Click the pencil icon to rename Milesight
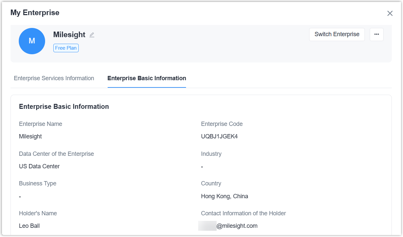The height and width of the screenshot is (237, 403). click(x=92, y=35)
